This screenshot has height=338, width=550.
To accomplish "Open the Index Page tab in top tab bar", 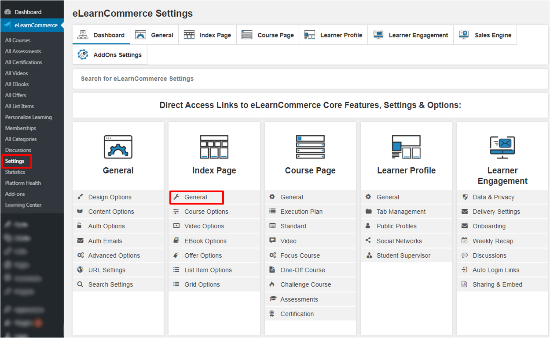I will [207, 35].
